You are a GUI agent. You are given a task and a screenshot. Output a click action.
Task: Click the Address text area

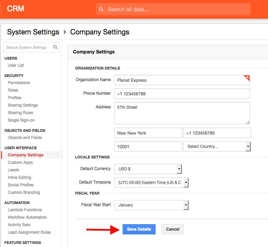pyautogui.click(x=182, y=113)
